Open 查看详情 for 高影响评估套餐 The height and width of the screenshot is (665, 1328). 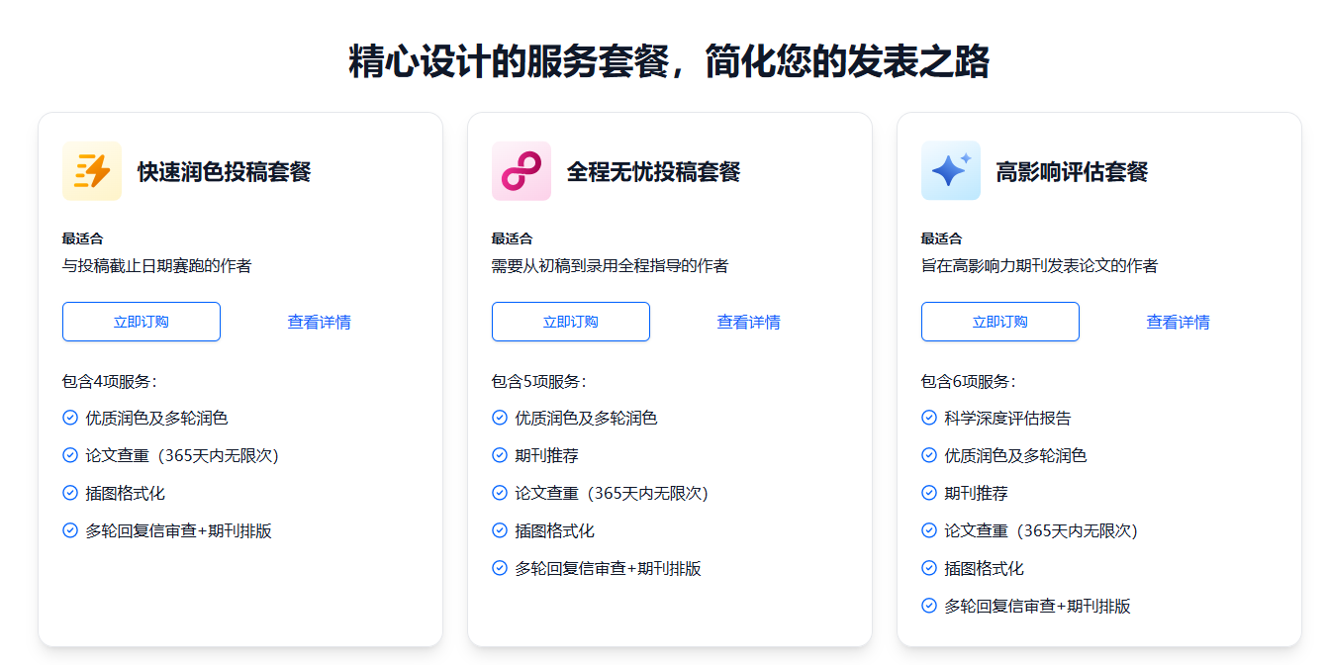[1178, 321]
